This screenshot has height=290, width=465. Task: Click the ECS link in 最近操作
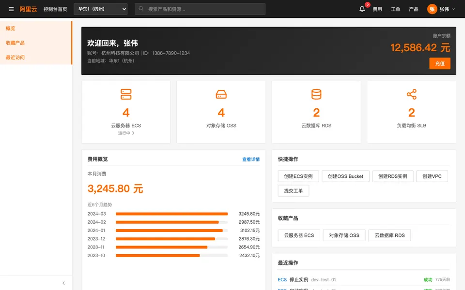pos(282,280)
